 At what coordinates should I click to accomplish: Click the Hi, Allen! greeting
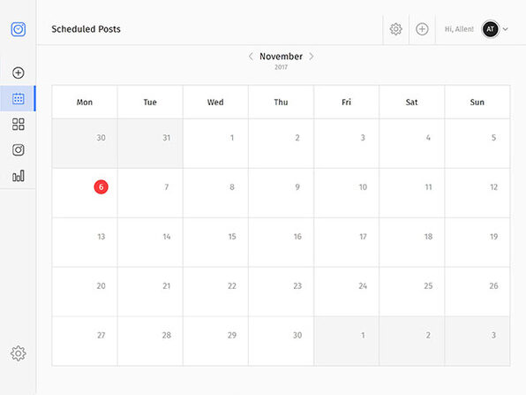click(459, 29)
